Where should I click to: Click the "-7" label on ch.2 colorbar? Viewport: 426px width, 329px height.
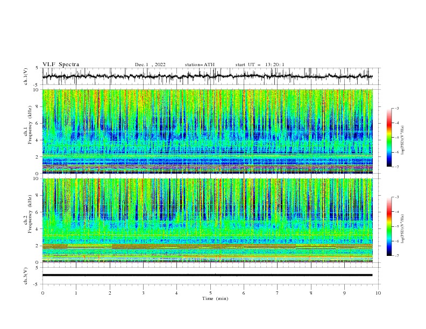[x=397, y=256]
